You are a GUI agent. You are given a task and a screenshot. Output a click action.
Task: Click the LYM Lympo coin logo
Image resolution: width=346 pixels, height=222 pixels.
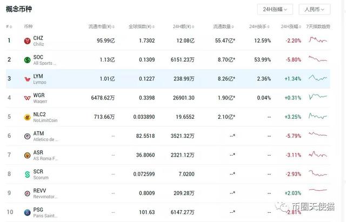point(27,79)
